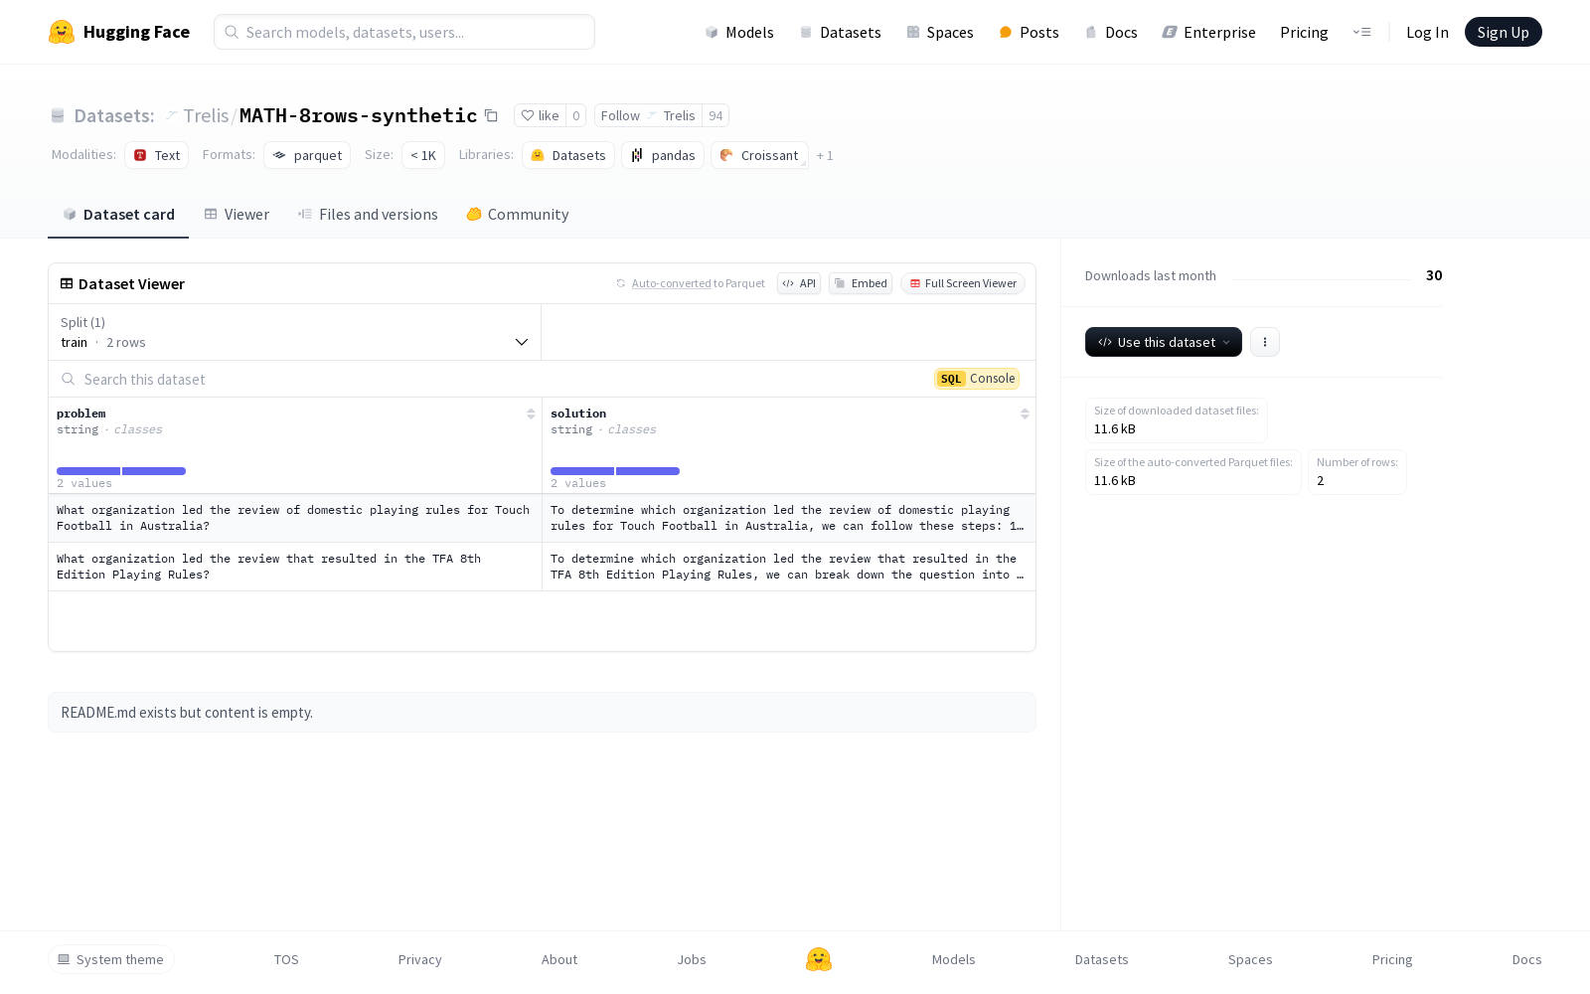This screenshot has width=1590, height=994.
Task: Expand the Split train dropdown
Action: [295, 332]
